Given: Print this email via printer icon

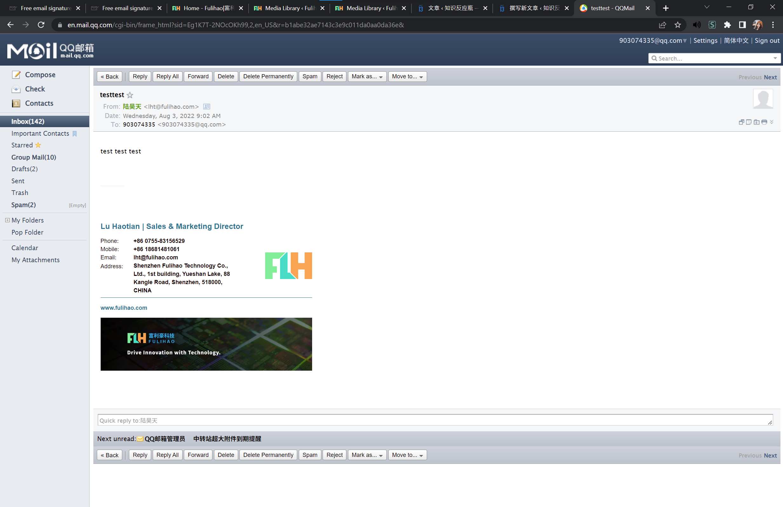Looking at the screenshot, I should click(764, 122).
